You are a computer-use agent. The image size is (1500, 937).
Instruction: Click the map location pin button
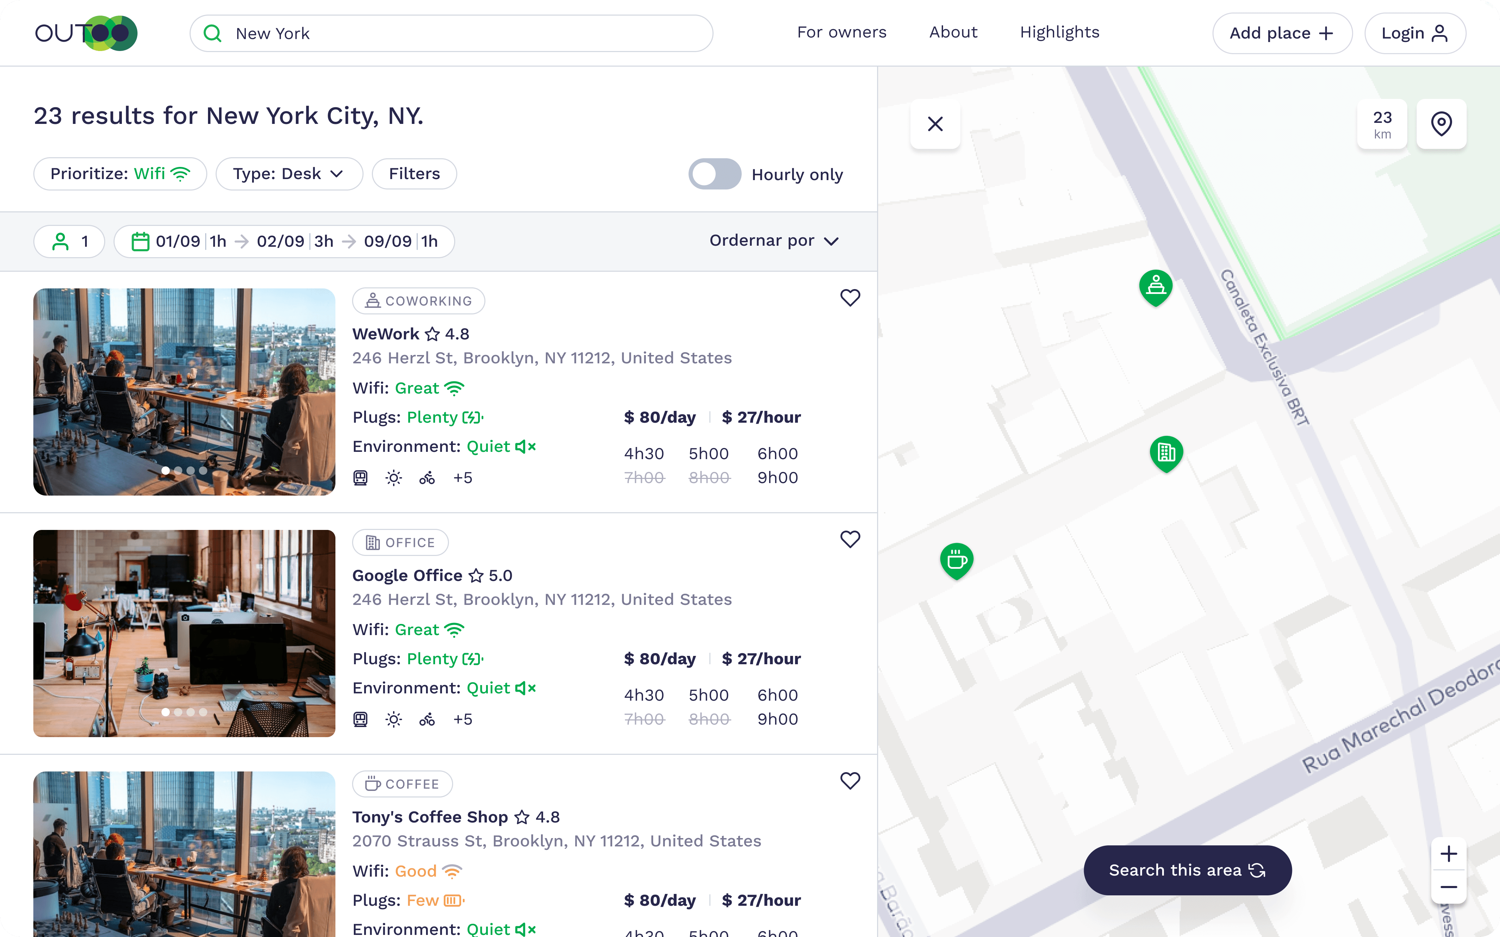click(1441, 124)
